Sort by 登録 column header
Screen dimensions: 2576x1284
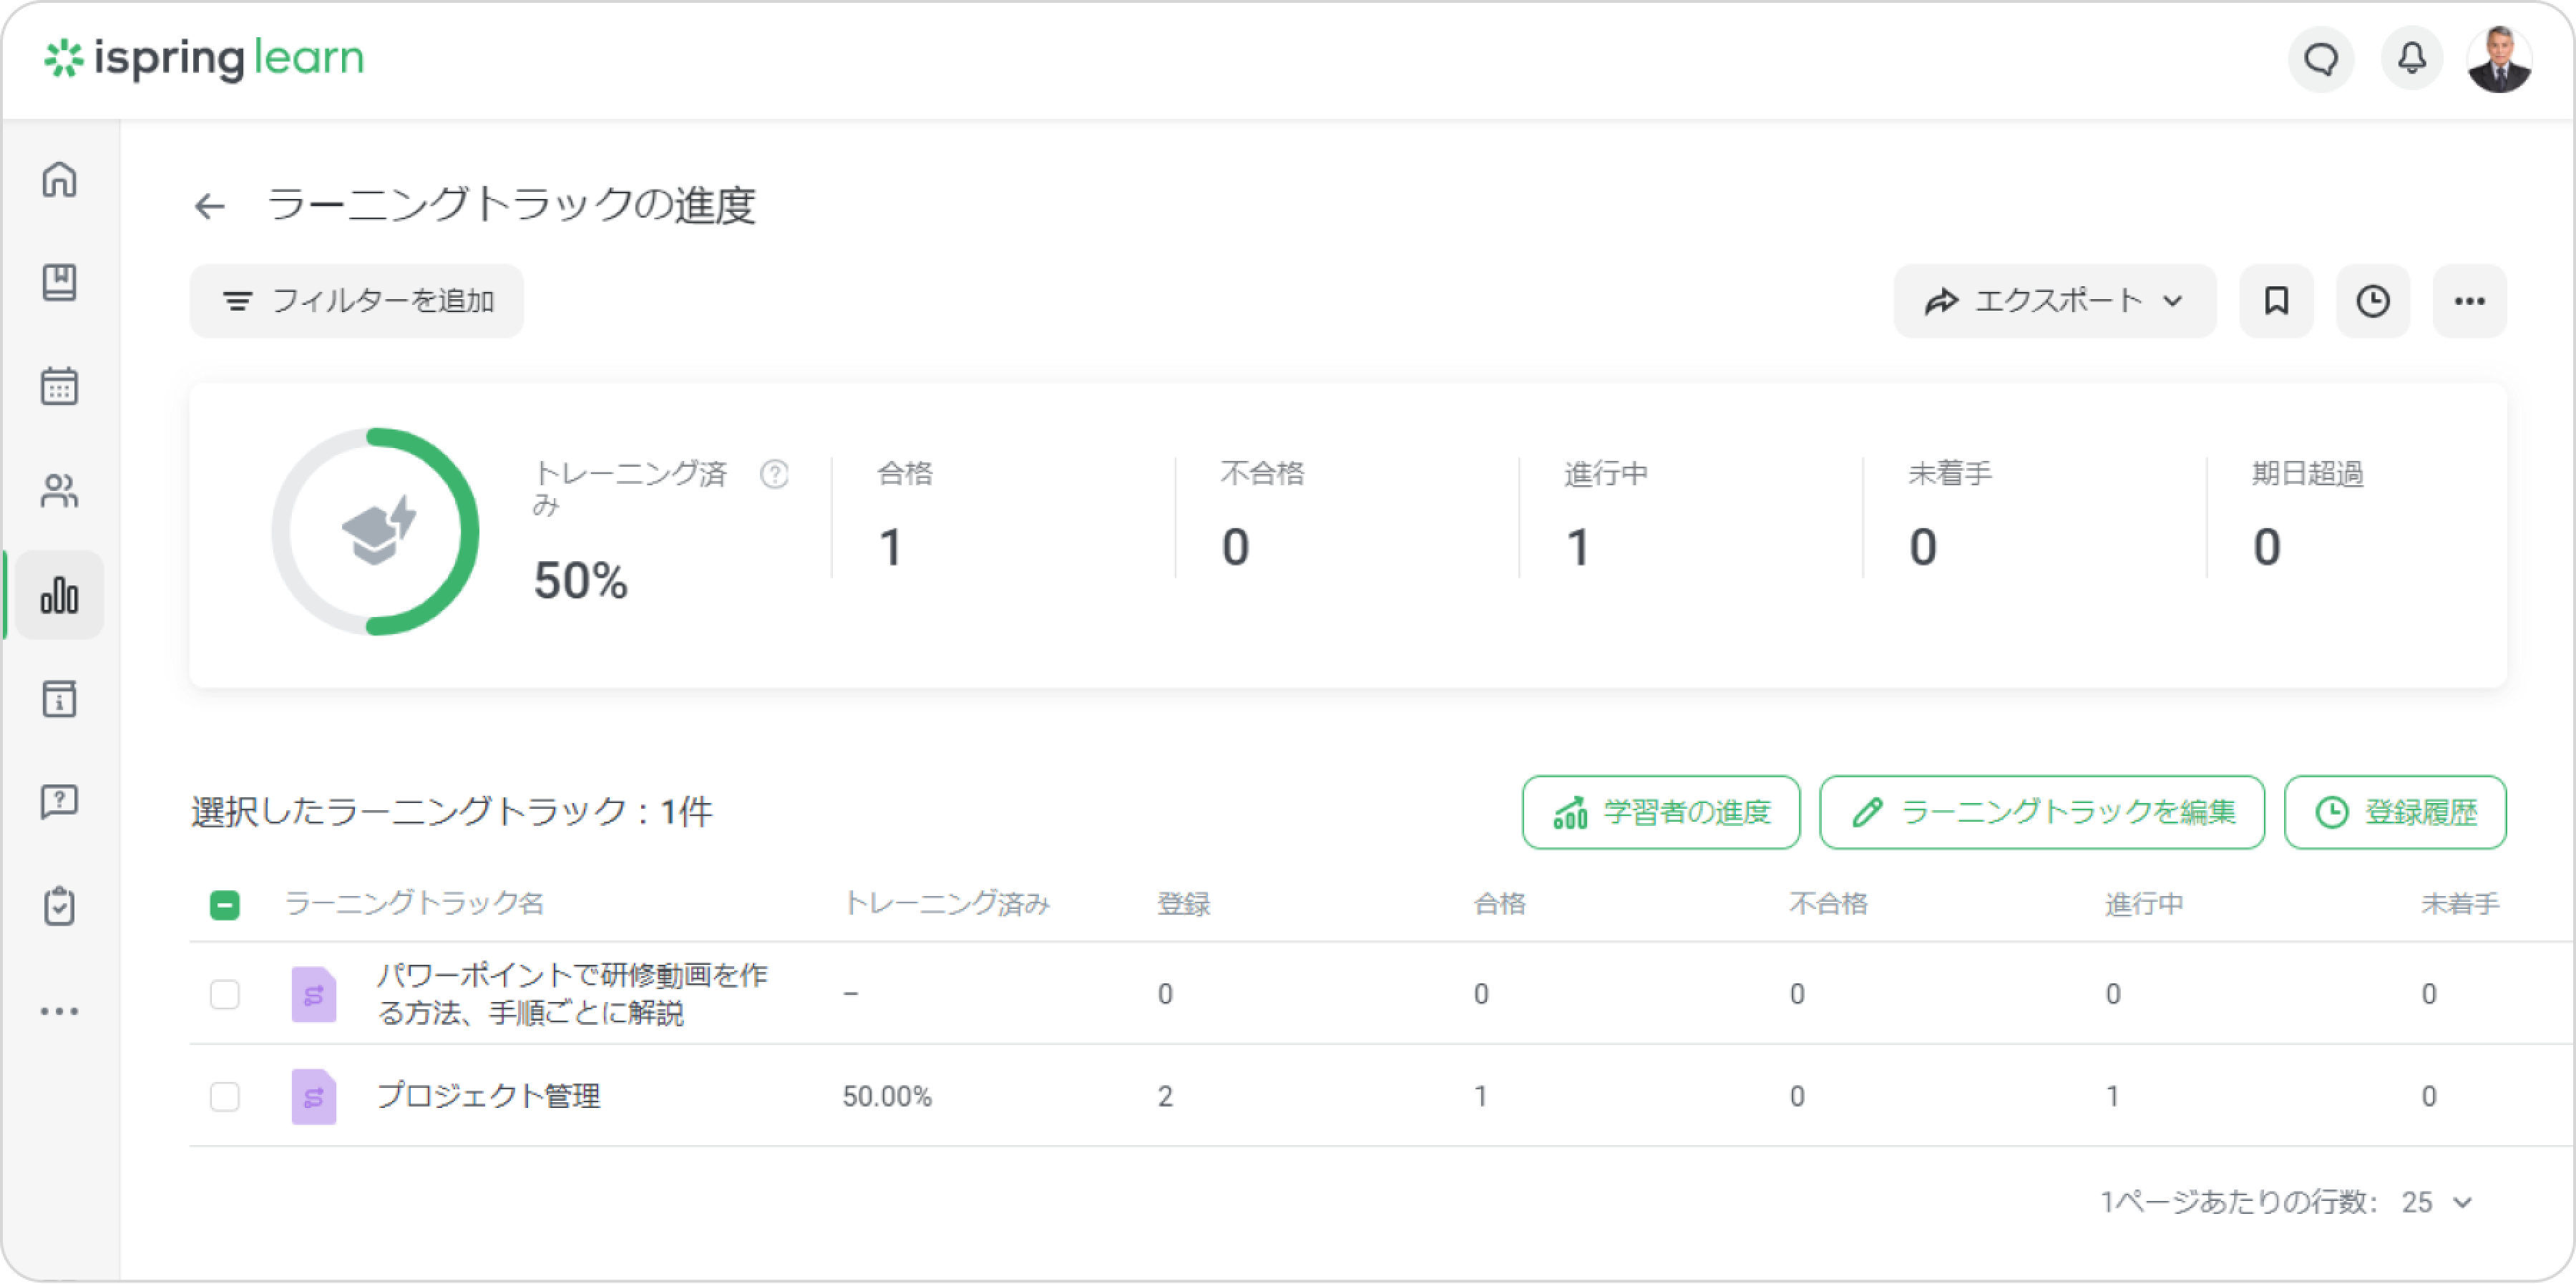click(1184, 904)
